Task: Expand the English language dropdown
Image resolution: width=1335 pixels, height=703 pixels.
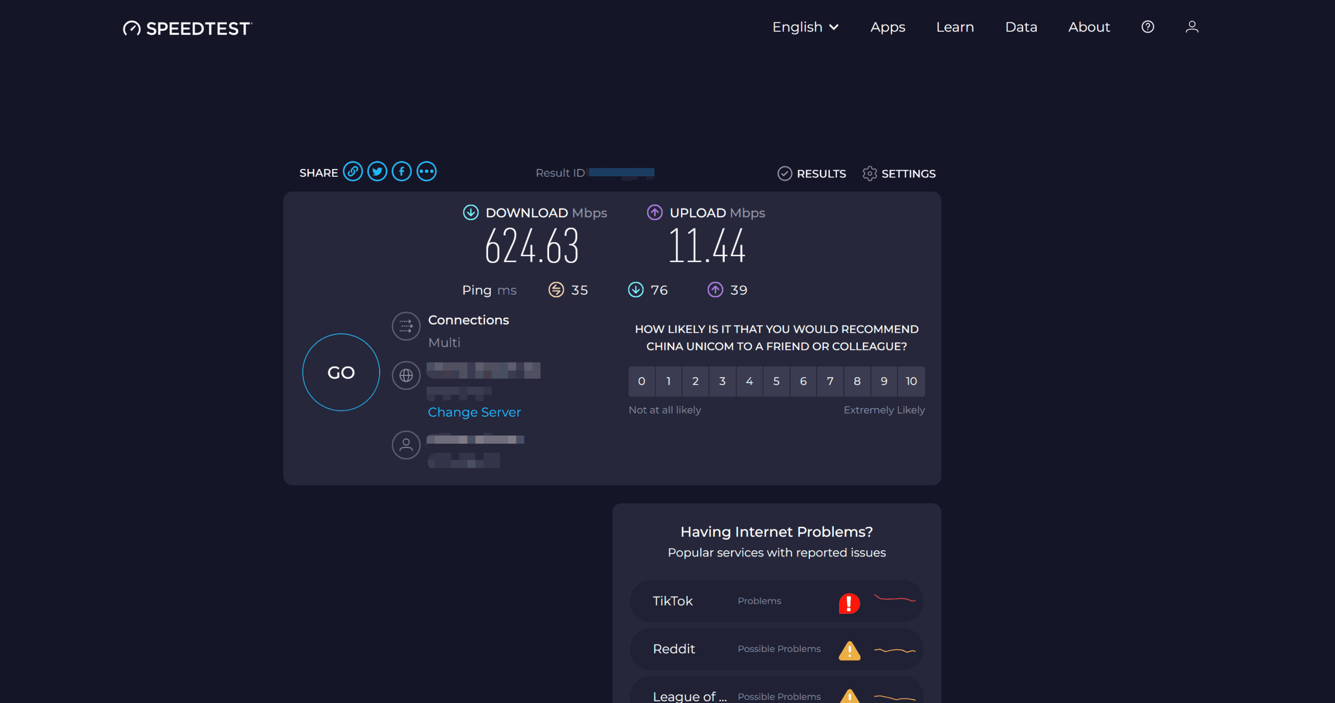Action: [805, 27]
